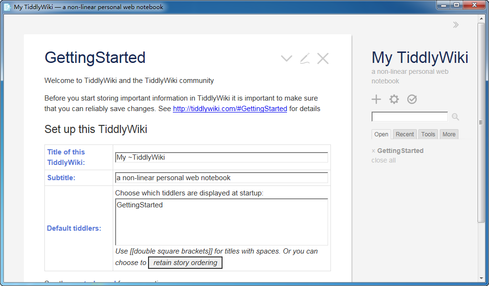Screen dimensions: 489x286
Task: Switch to the Recent tab
Action: point(404,134)
